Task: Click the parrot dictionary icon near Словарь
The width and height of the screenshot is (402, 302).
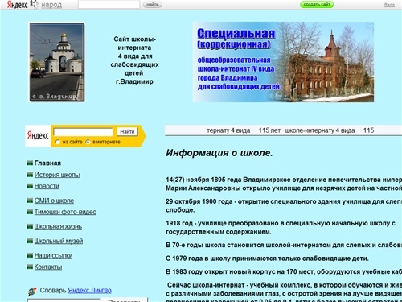Action: [x=32, y=292]
